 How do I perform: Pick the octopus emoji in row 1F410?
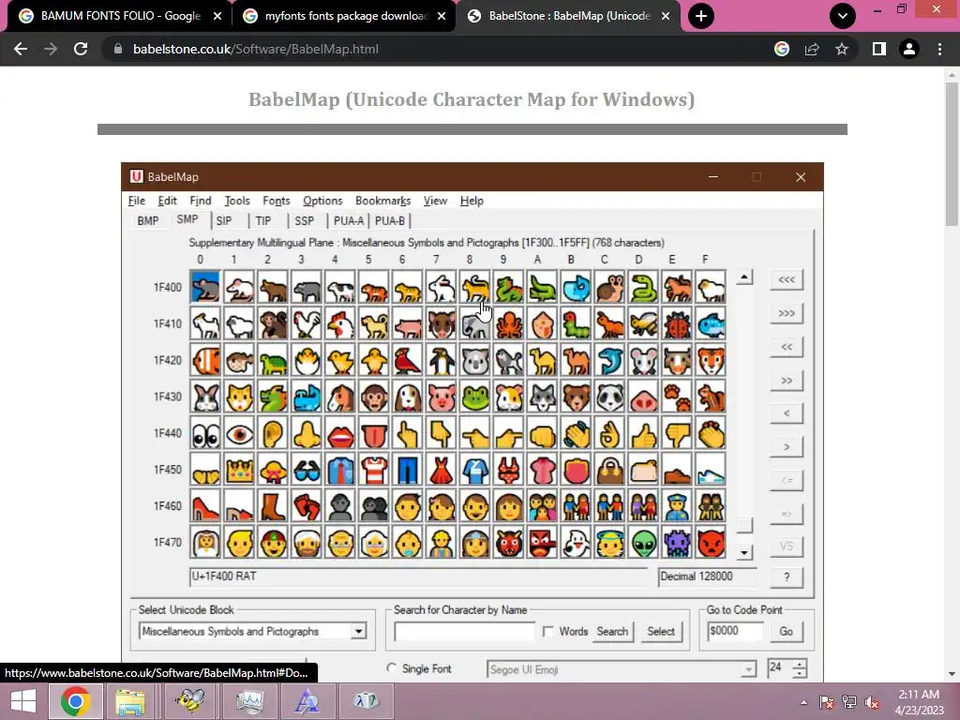click(x=508, y=323)
